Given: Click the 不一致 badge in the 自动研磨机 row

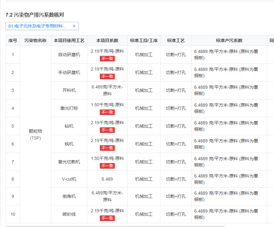Looking at the screenshot, I should click(107, 59).
